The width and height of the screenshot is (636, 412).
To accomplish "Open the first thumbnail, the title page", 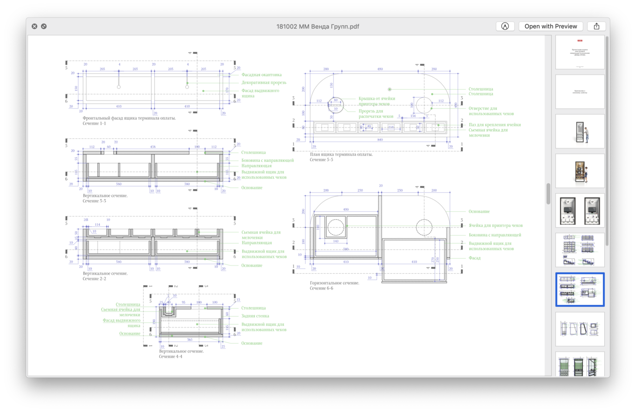I will [x=580, y=52].
